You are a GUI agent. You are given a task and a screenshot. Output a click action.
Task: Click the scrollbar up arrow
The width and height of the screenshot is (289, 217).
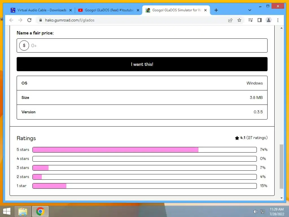tap(281, 28)
